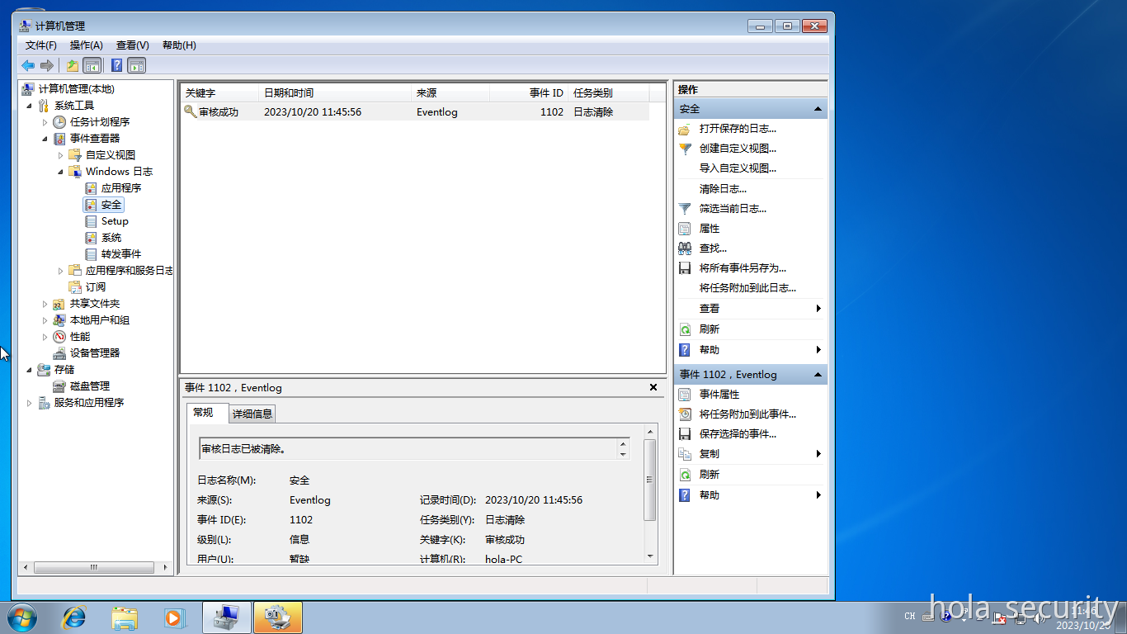Open Event Properties via its icon
This screenshot has height=634, width=1127.
point(685,394)
